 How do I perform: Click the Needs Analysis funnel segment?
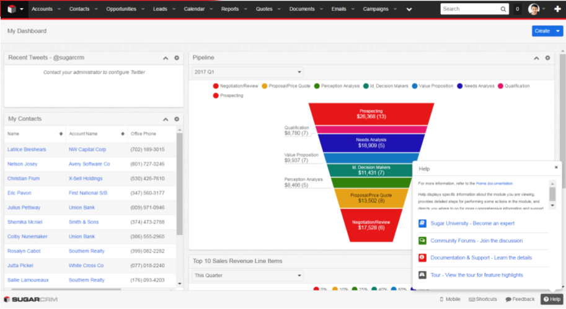tap(371, 143)
